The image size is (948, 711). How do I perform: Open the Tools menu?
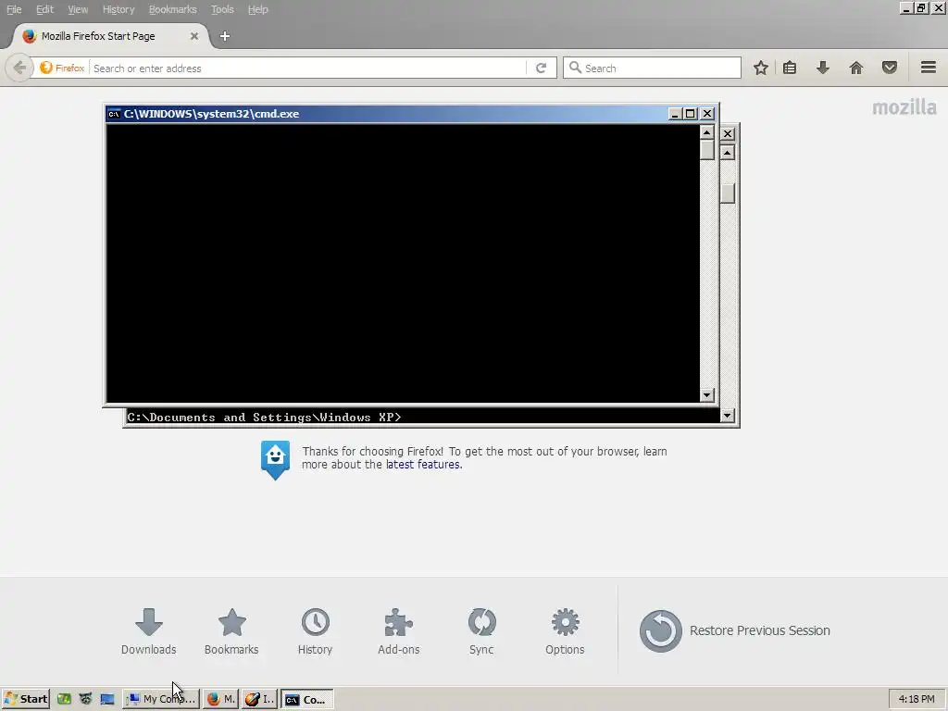(x=222, y=9)
